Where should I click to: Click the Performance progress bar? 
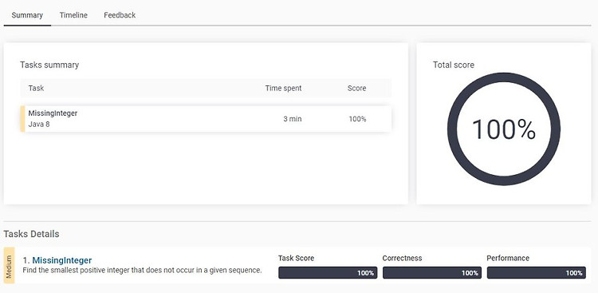pyautogui.click(x=537, y=273)
